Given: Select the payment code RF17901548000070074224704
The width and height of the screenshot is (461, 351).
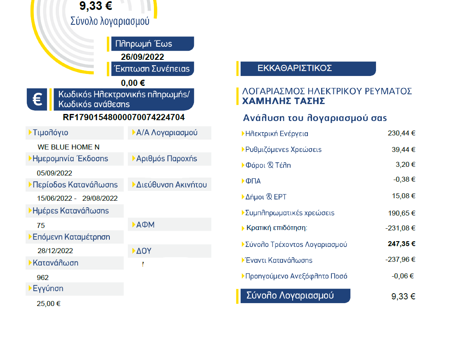Looking at the screenshot, I should point(124,117).
